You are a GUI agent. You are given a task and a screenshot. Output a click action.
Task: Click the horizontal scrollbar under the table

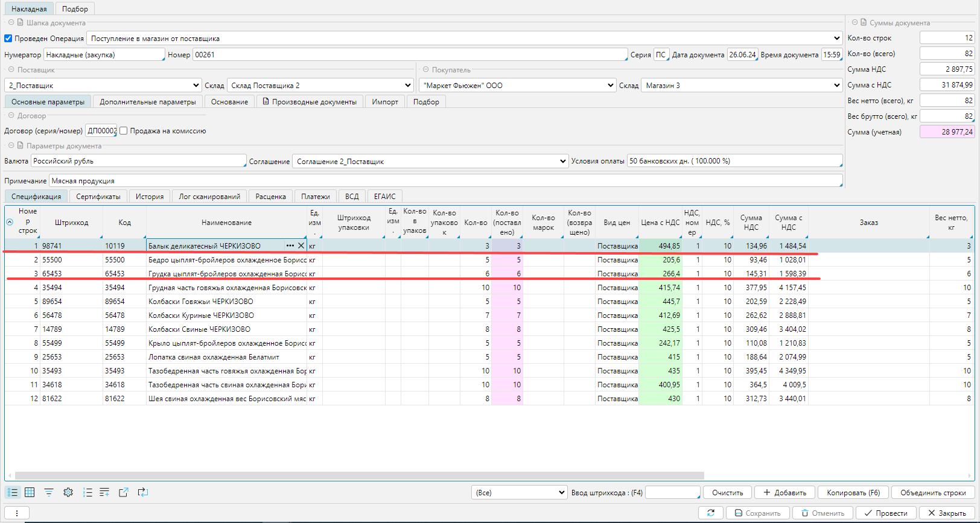click(359, 475)
